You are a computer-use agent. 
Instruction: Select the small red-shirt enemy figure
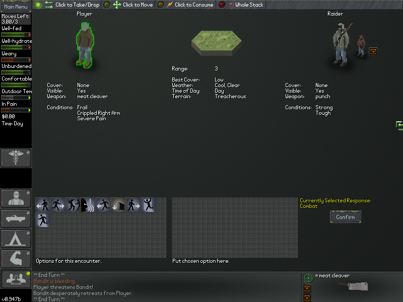point(361,46)
